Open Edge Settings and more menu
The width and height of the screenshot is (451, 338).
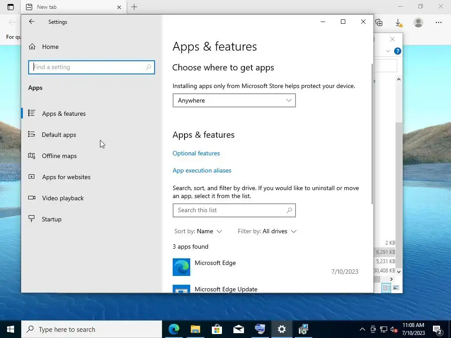coord(438,22)
